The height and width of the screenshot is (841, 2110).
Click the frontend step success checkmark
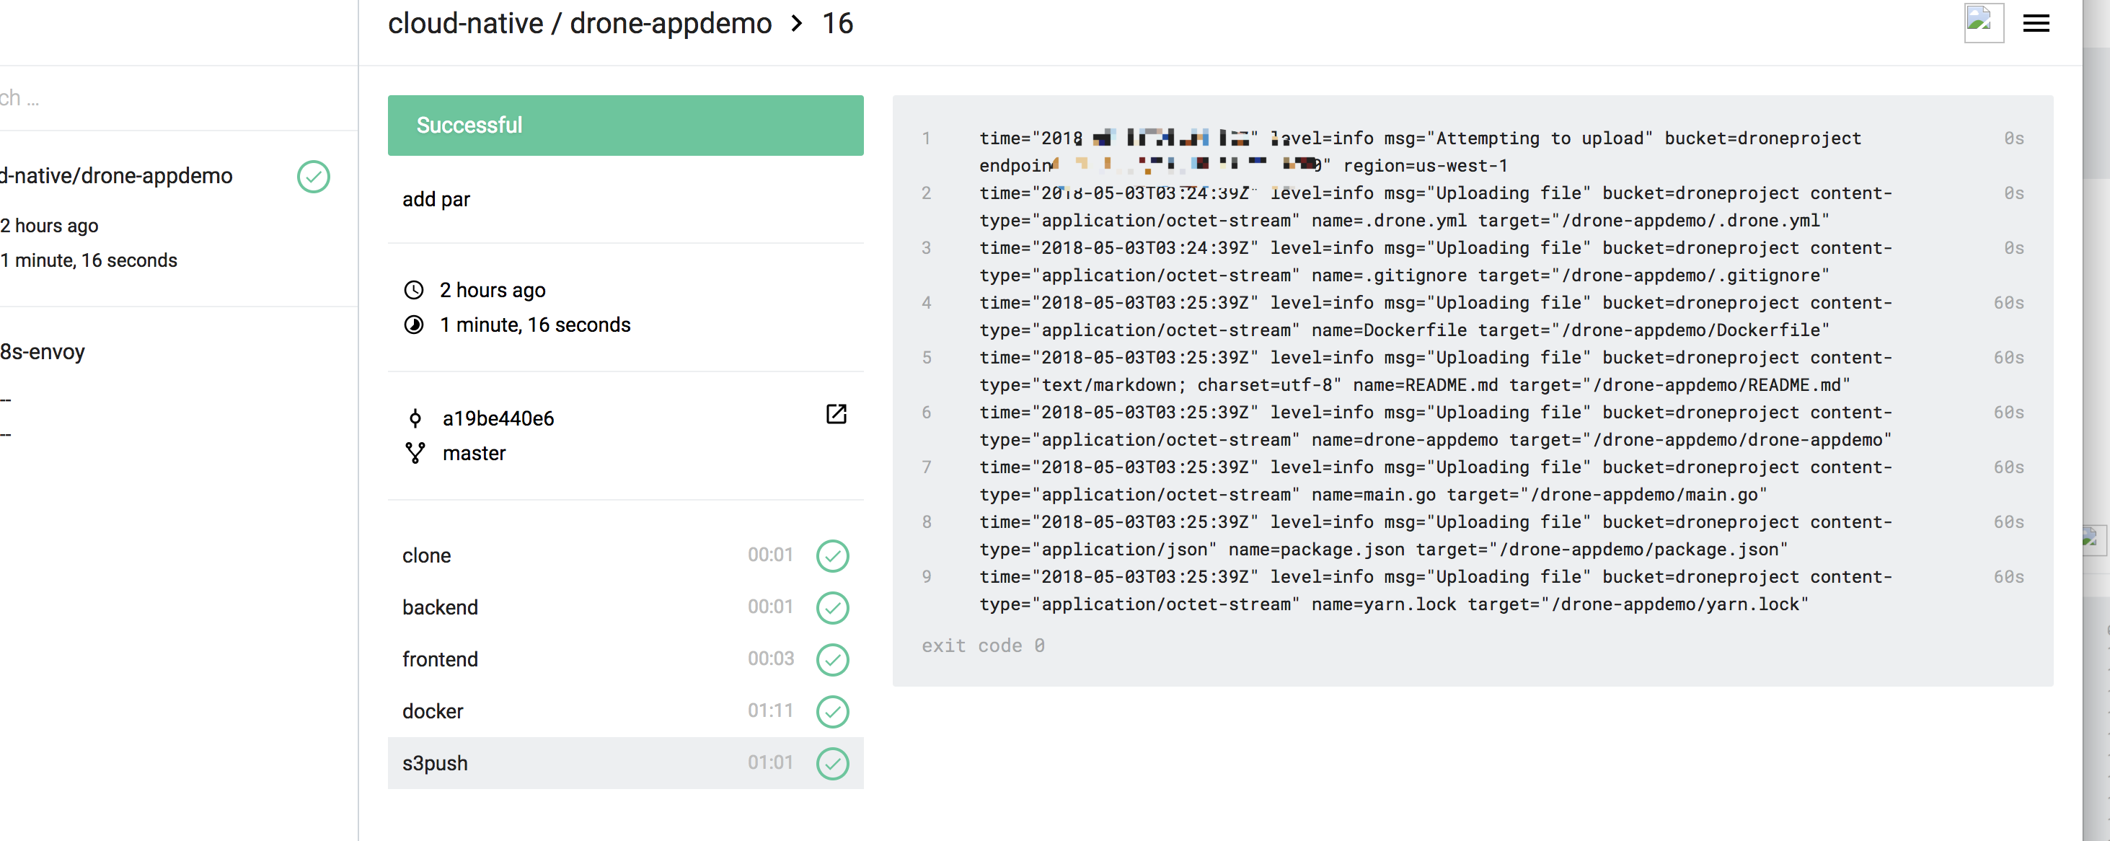point(832,660)
